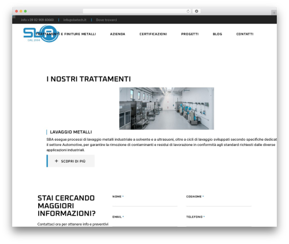
Task: Open a new tab with the plus button
Action: pos(274,13)
